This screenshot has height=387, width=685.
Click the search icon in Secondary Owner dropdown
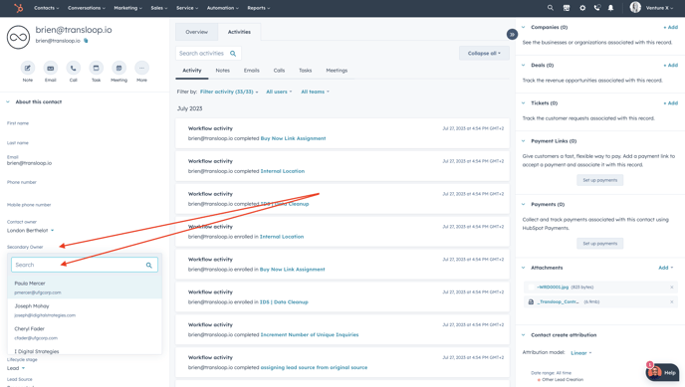pos(149,265)
